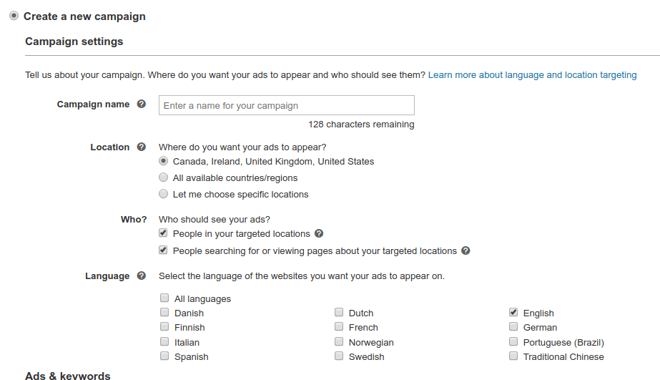Open help icon beside Language label
The image size is (660, 380).
pyautogui.click(x=142, y=276)
